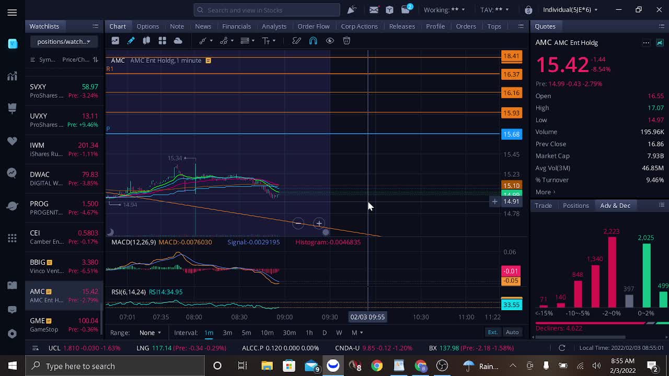Switch to the News tab
The image size is (669, 376).
(x=203, y=26)
